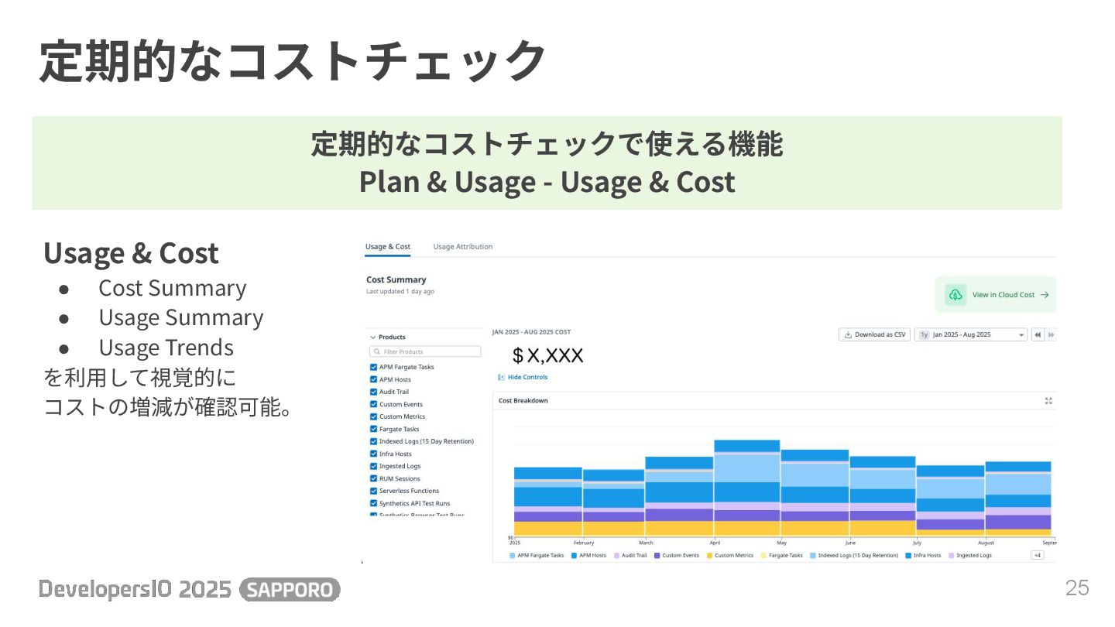This screenshot has width=1115, height=627.
Task: Click the arrow beside View in Cloud Cost
Action: click(x=1045, y=295)
